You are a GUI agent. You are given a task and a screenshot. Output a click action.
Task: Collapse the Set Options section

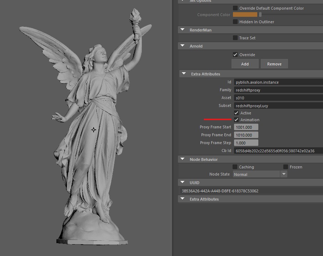pos(182,1)
